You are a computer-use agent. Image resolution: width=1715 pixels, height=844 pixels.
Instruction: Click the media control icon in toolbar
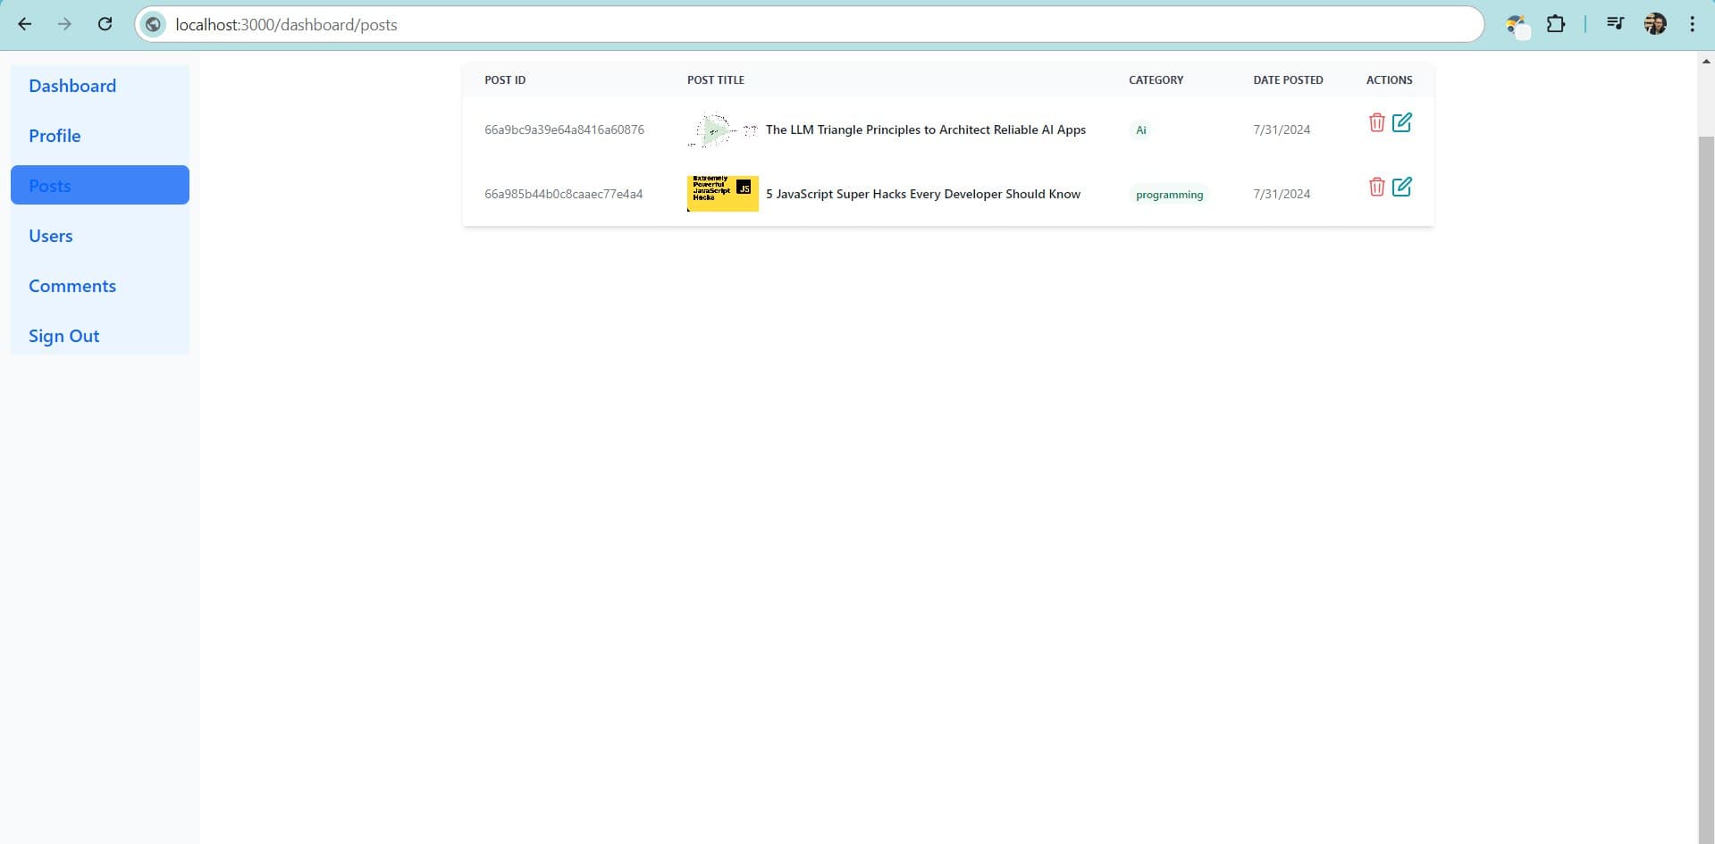click(x=1614, y=24)
